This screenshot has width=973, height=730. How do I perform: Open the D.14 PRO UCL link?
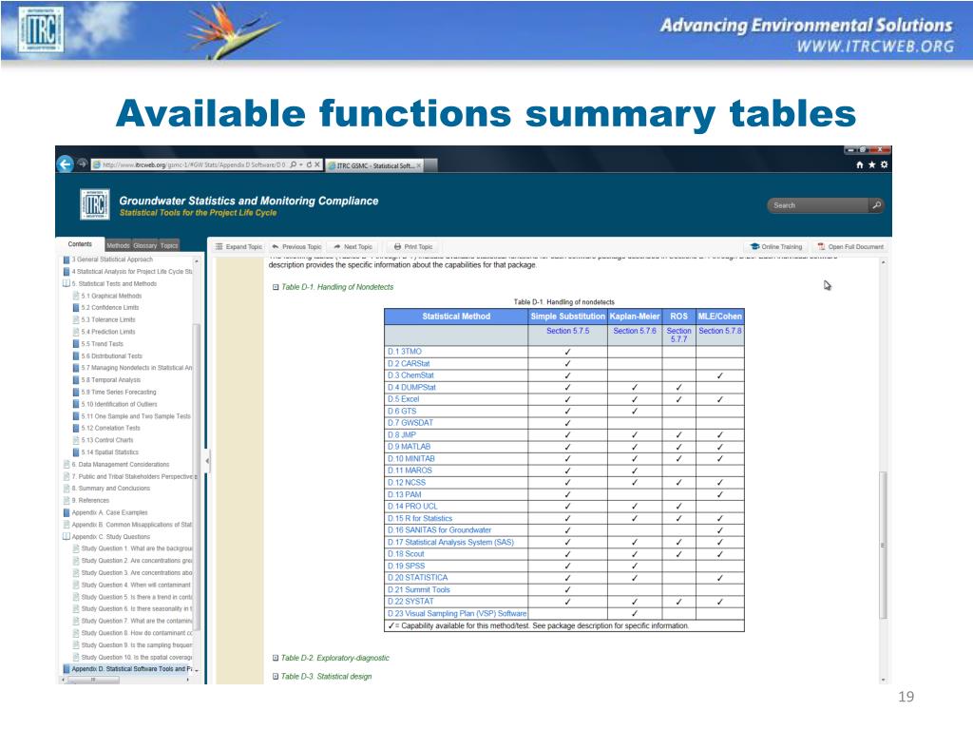pyautogui.click(x=412, y=506)
